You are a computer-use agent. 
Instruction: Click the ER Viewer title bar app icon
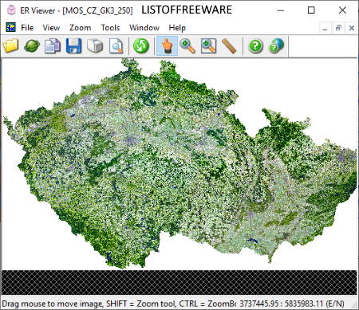(x=11, y=10)
